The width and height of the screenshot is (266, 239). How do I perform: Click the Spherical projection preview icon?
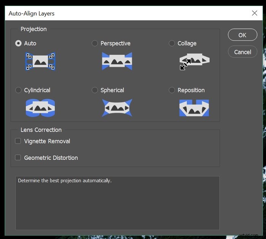(x=117, y=108)
